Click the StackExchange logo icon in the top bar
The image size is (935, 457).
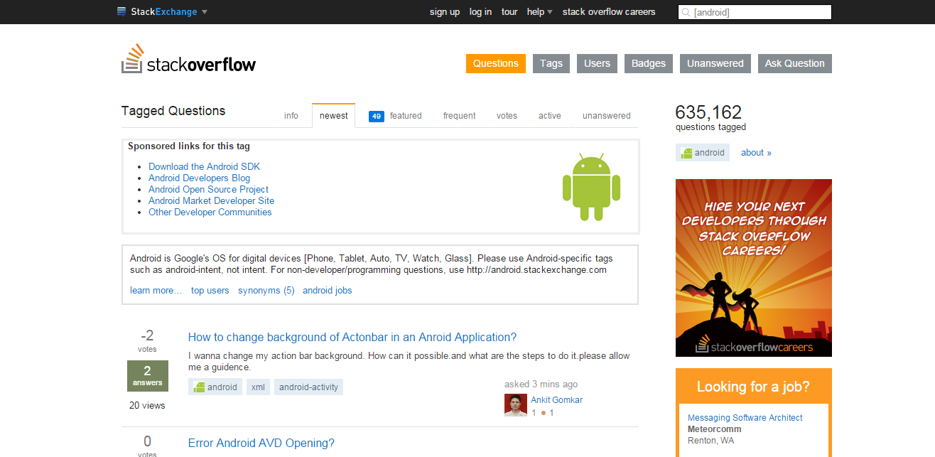point(121,11)
